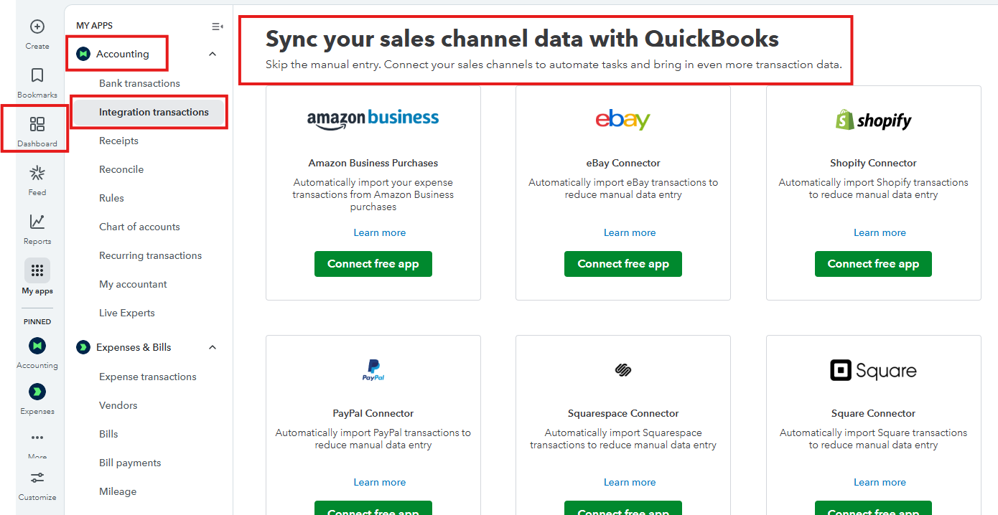998x515 pixels.
Task: Open the pinned Expenses app icon
Action: coord(37,392)
